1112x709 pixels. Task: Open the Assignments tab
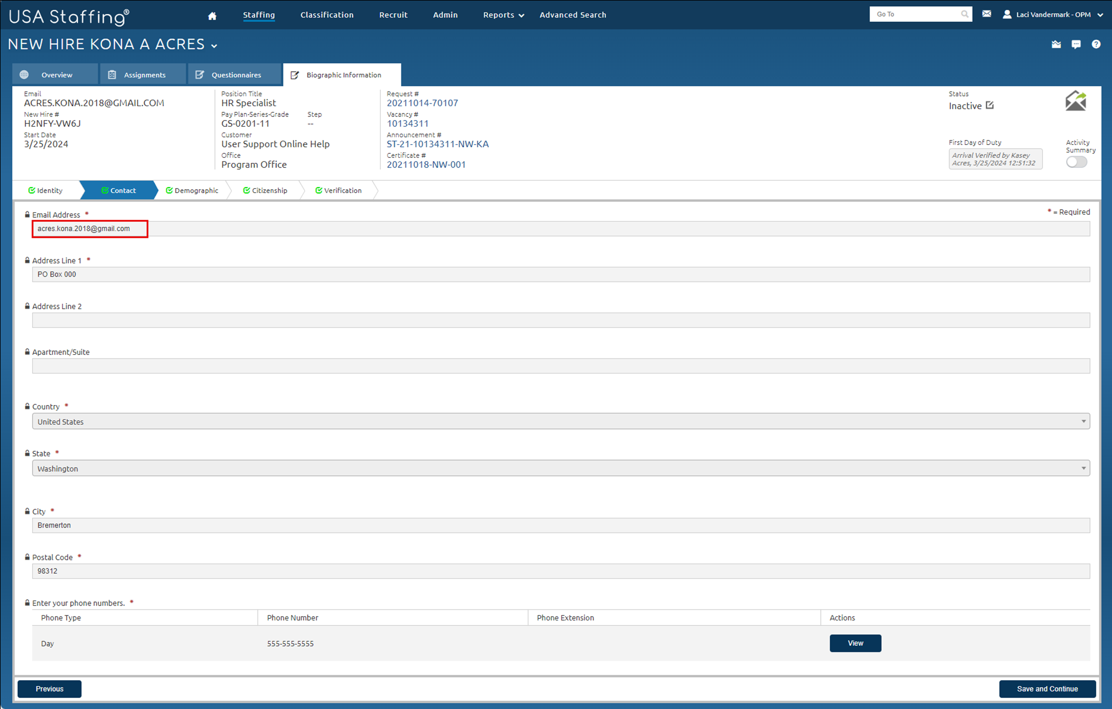pyautogui.click(x=144, y=74)
